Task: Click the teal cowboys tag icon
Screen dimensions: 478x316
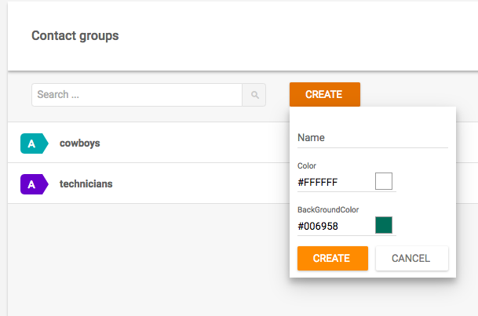Action: 34,143
